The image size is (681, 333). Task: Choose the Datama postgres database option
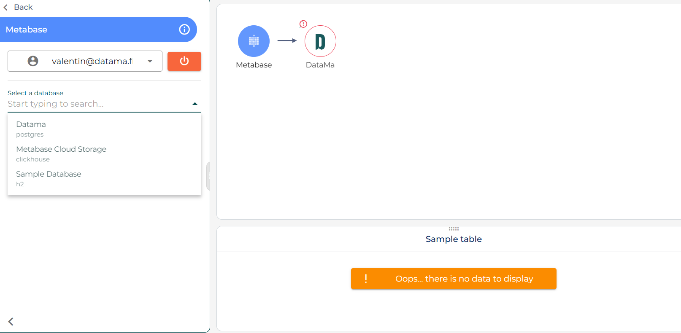coord(31,129)
